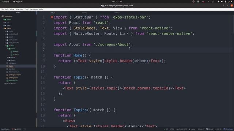Open the File menu
This screenshot has height=131, width=234.
[2, 9]
